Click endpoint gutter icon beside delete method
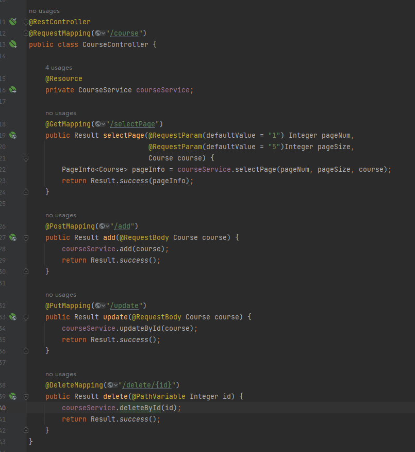This screenshot has width=415, height=452. tap(13, 396)
